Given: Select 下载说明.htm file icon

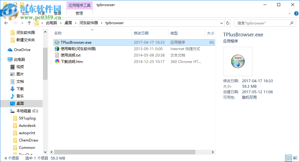Looking at the screenshot, I should (57, 61).
